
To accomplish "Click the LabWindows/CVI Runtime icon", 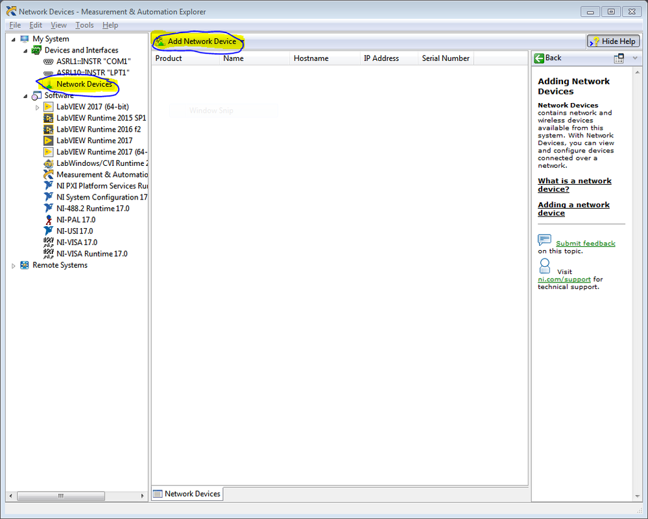I will point(49,163).
